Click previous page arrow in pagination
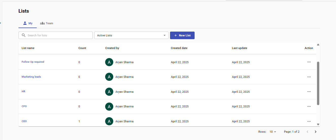Image resolution: width=336 pixels, height=140 pixels. pyautogui.click(x=308, y=132)
